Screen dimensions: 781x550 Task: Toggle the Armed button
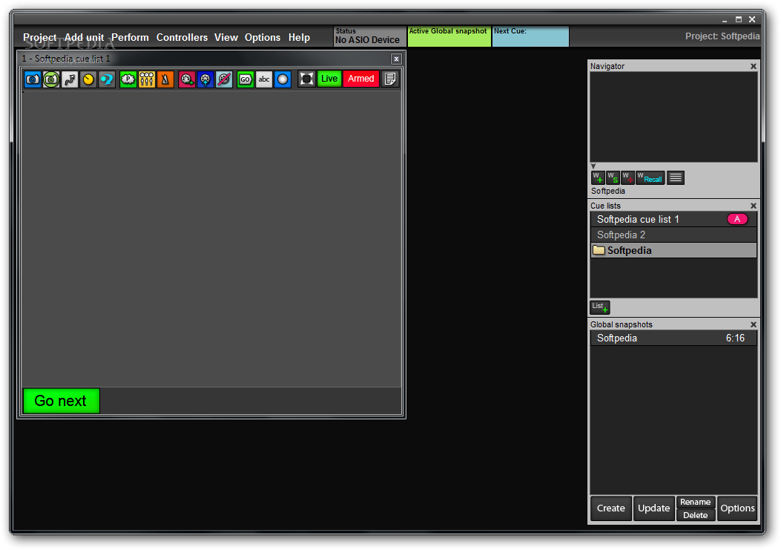(x=360, y=79)
